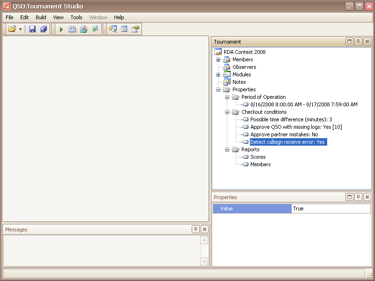
Task: Select Approve partner mistakes: No
Action: pos(284,134)
